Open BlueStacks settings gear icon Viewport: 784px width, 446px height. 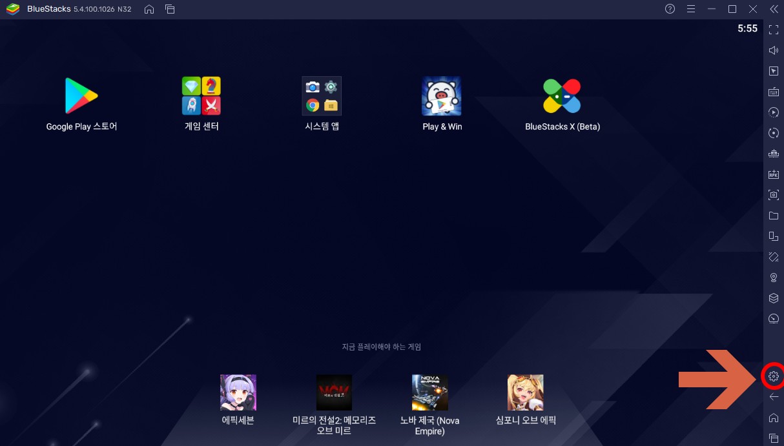774,376
